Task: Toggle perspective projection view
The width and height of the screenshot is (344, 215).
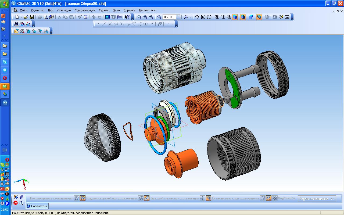Action: point(251,17)
